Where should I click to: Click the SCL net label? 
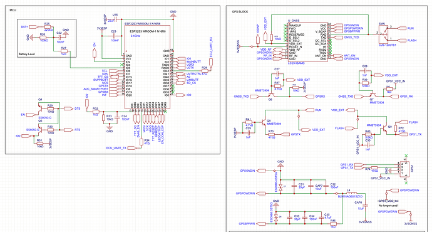coord(105,71)
